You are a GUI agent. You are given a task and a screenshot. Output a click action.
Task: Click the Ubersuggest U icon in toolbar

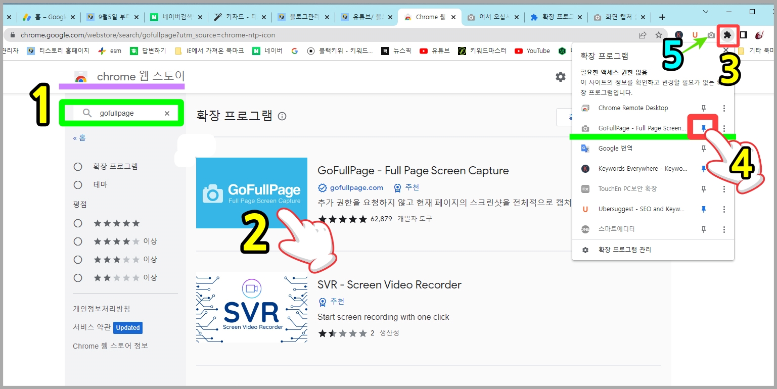pyautogui.click(x=695, y=35)
